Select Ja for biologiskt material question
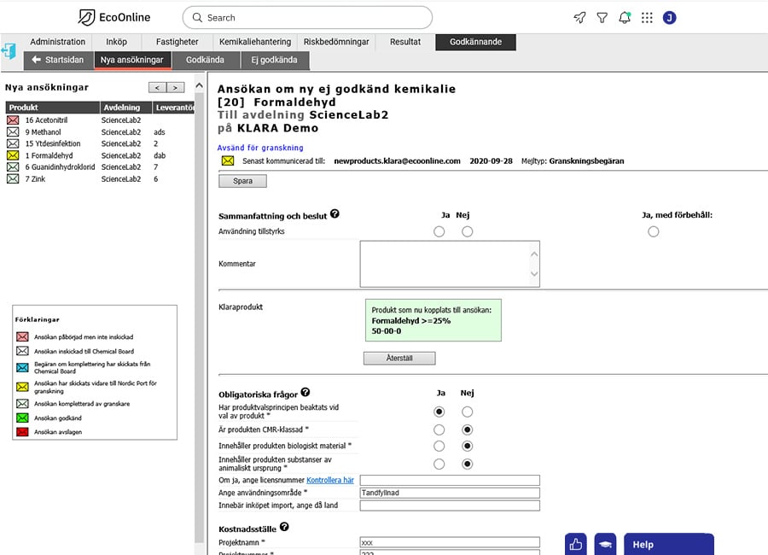 439,447
